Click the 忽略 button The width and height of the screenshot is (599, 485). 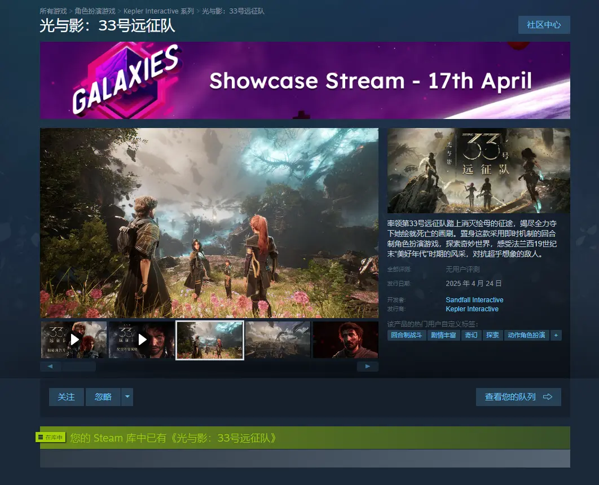click(x=103, y=397)
